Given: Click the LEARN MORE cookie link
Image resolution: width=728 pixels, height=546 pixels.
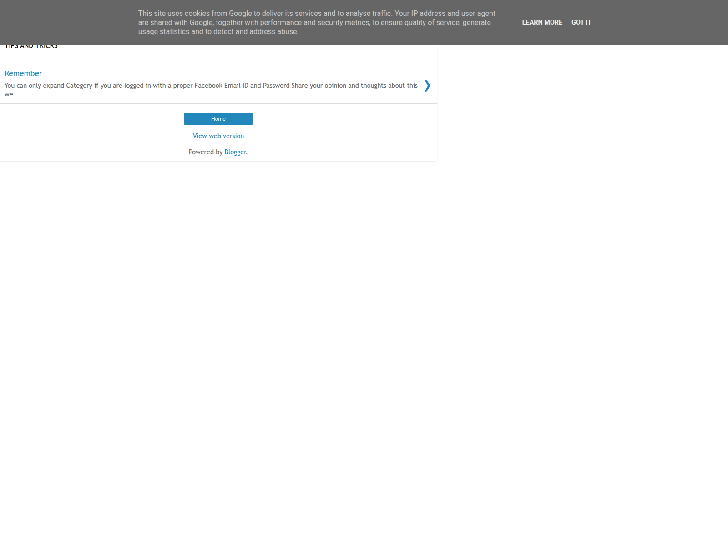Looking at the screenshot, I should click(x=542, y=22).
